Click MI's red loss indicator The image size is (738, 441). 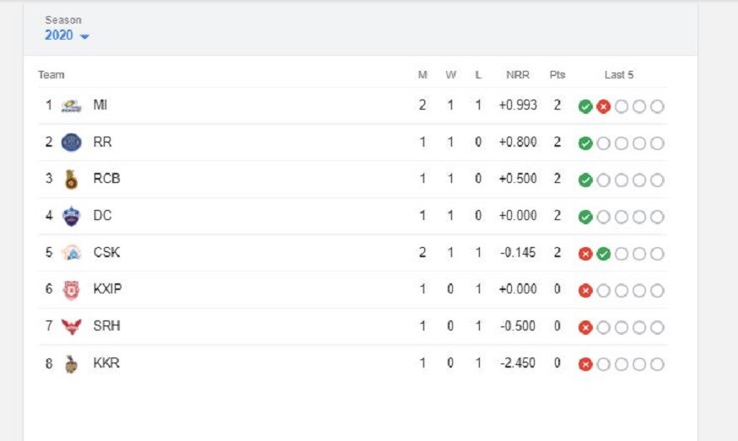point(603,107)
